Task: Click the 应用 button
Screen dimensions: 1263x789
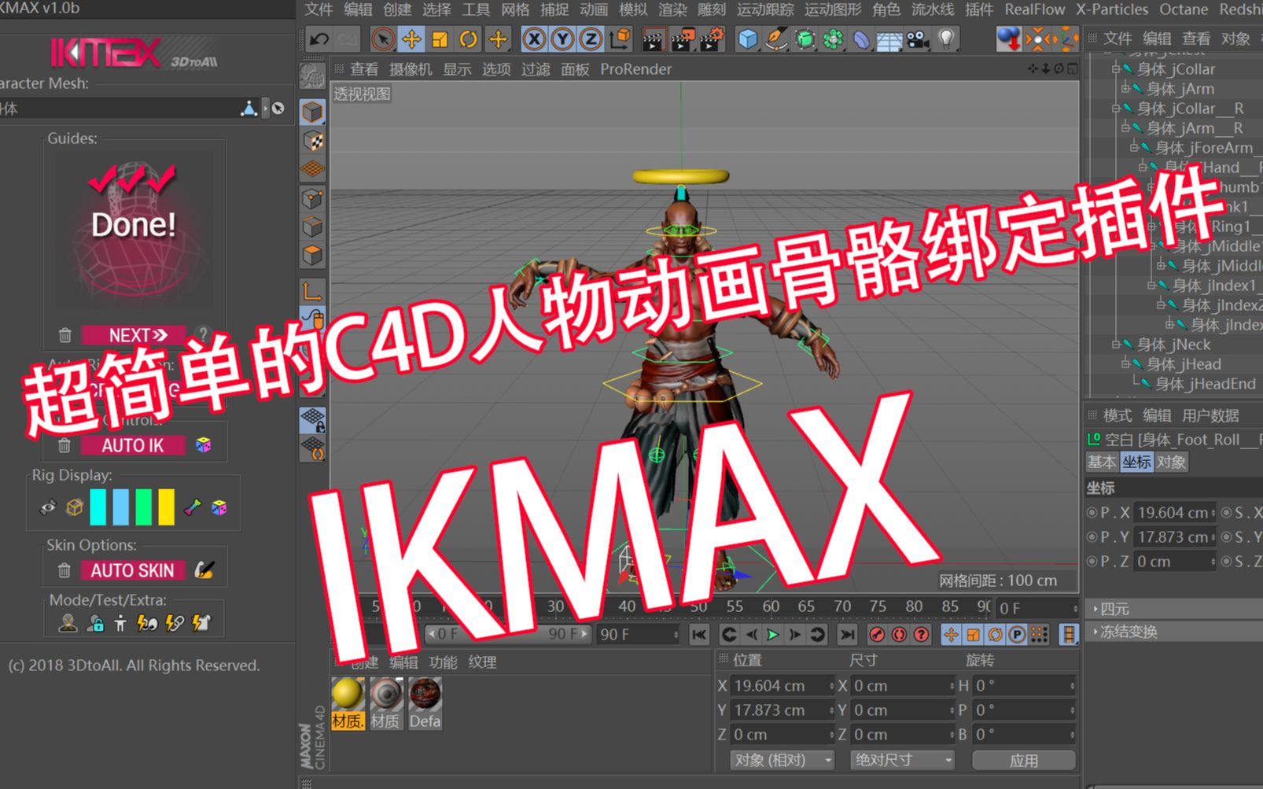Action: pyautogui.click(x=1025, y=760)
